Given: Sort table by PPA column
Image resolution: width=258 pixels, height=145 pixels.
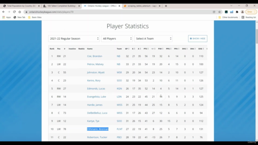Looking at the screenshot, I should [177, 49].
